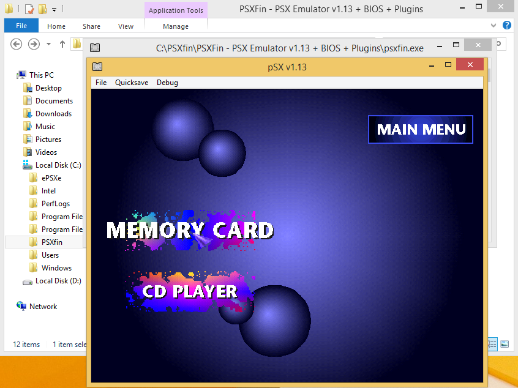518x388 pixels.
Task: Open the Quicksave menu in pSX
Action: pos(132,83)
